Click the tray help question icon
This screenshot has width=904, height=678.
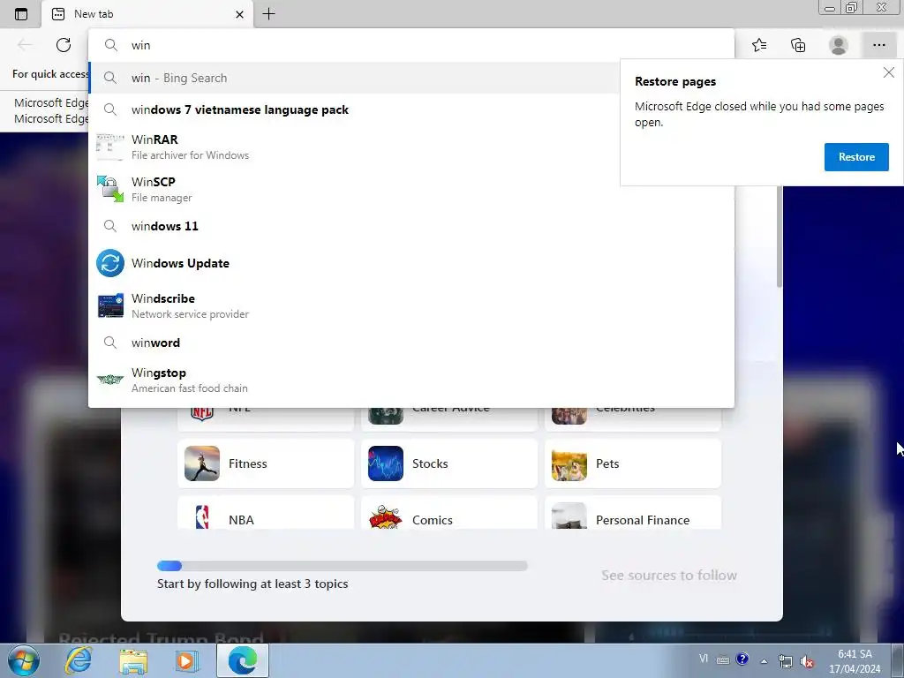click(x=742, y=659)
